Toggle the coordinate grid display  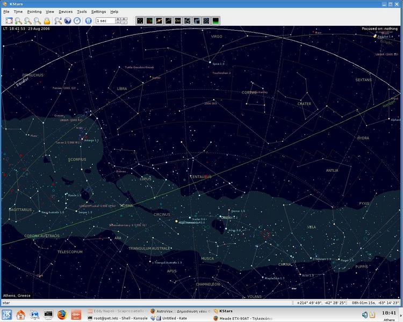(x=206, y=21)
